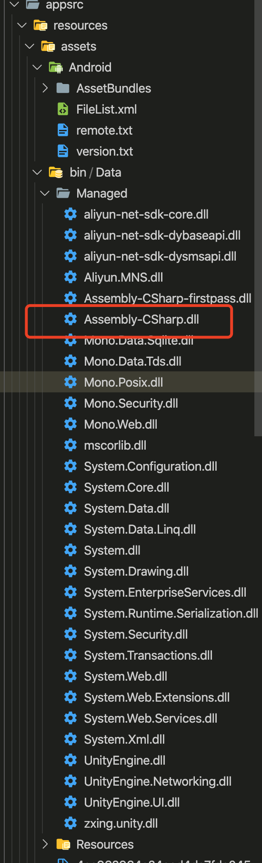Click the vertical scrollbar on right edge
Viewport: 262px width, 863px height.
pos(258,218)
